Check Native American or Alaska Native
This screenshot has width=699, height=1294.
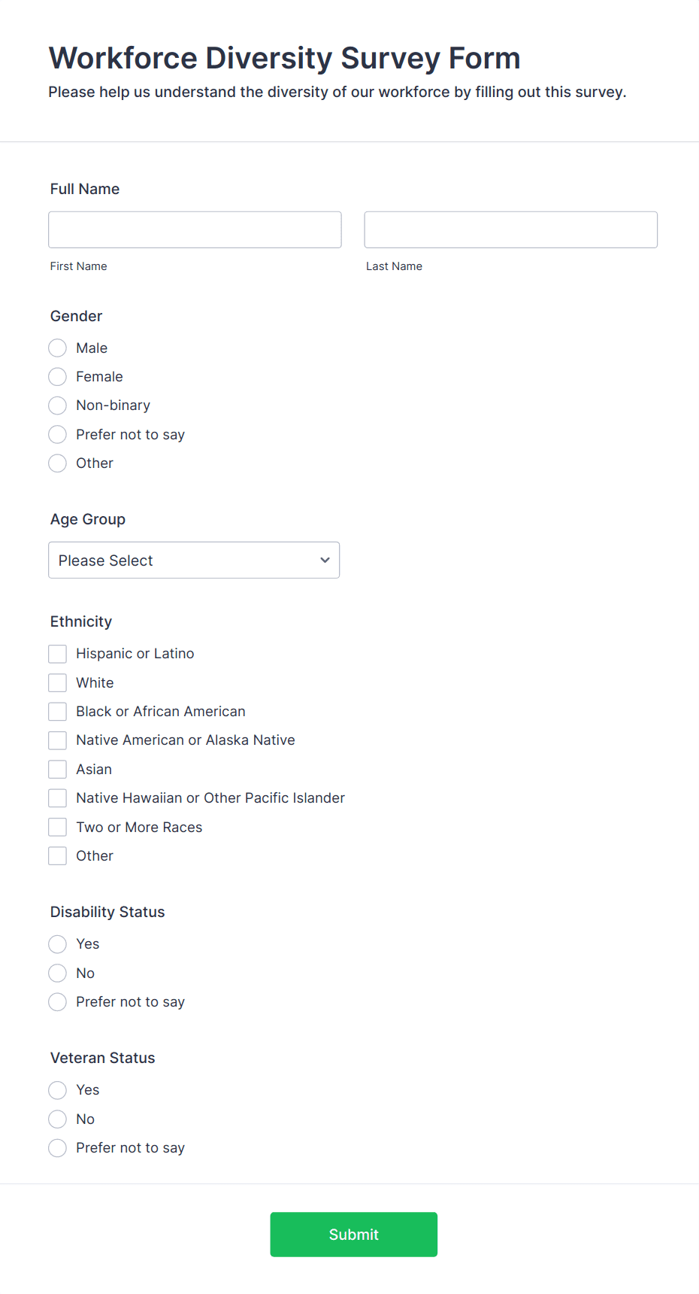pos(57,740)
